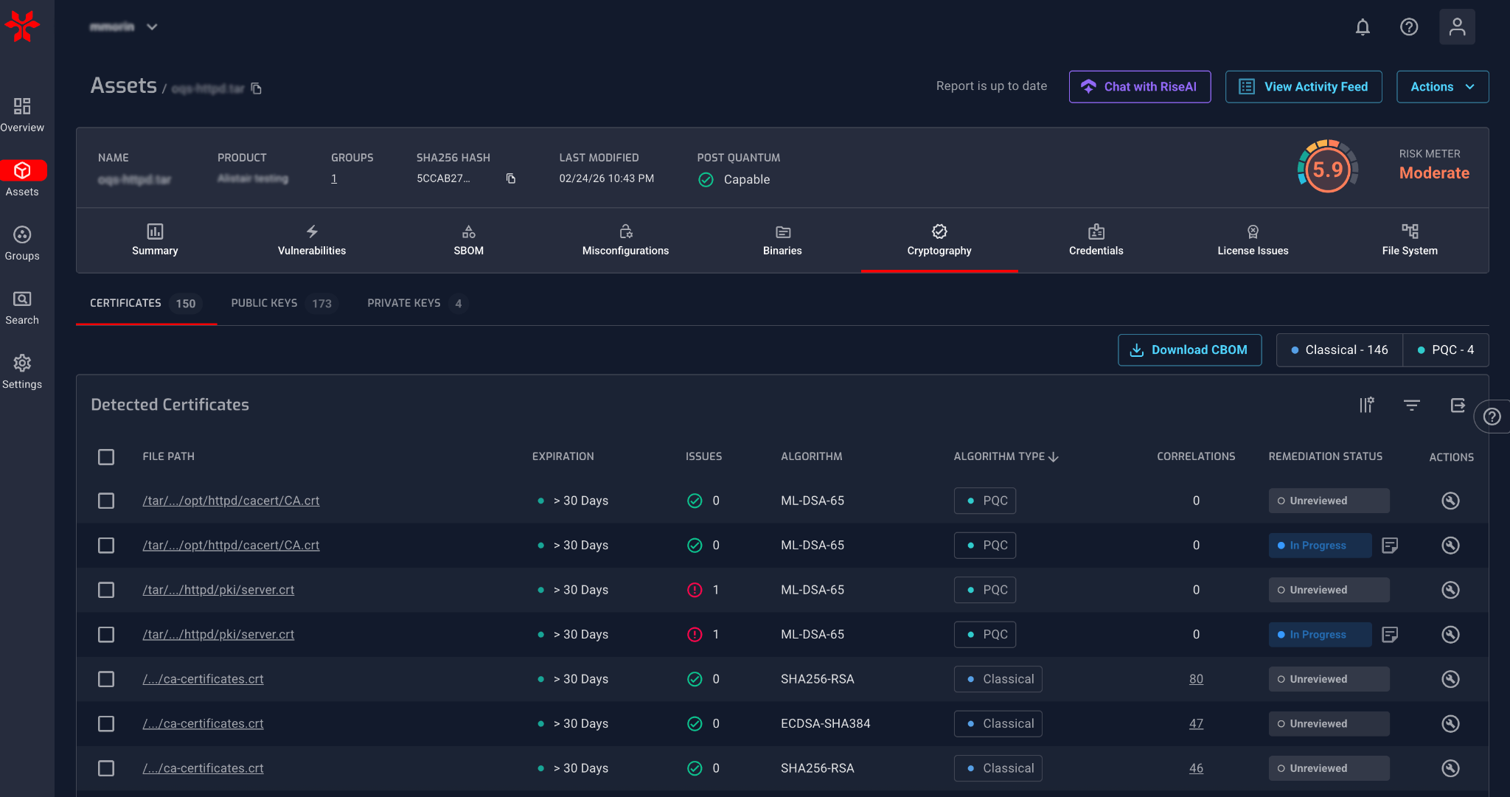Viewport: 1510px width, 797px height.
Task: Check the ECDSA-SHA384 certificate row checkbox
Action: 106,724
